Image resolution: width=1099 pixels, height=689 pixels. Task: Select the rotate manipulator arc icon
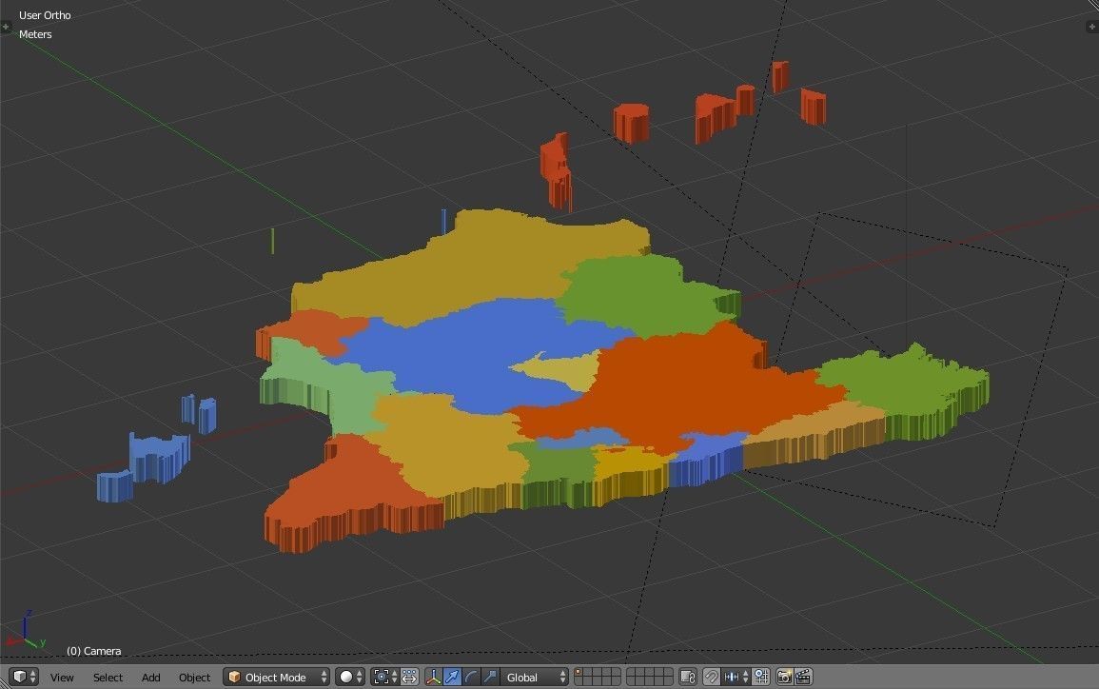pyautogui.click(x=471, y=677)
